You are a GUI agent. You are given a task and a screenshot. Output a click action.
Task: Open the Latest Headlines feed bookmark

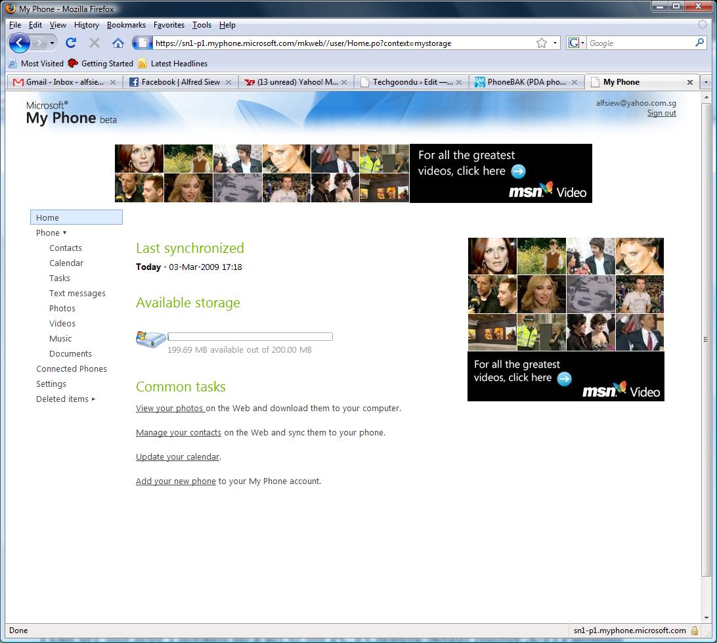(173, 64)
